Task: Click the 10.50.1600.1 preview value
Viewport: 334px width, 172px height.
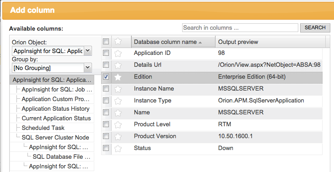Action: tap(235, 136)
